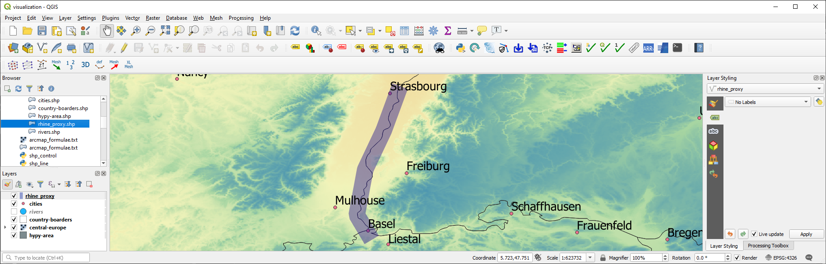Open the TCF plugin icon
The image size is (826, 264).
547,48
